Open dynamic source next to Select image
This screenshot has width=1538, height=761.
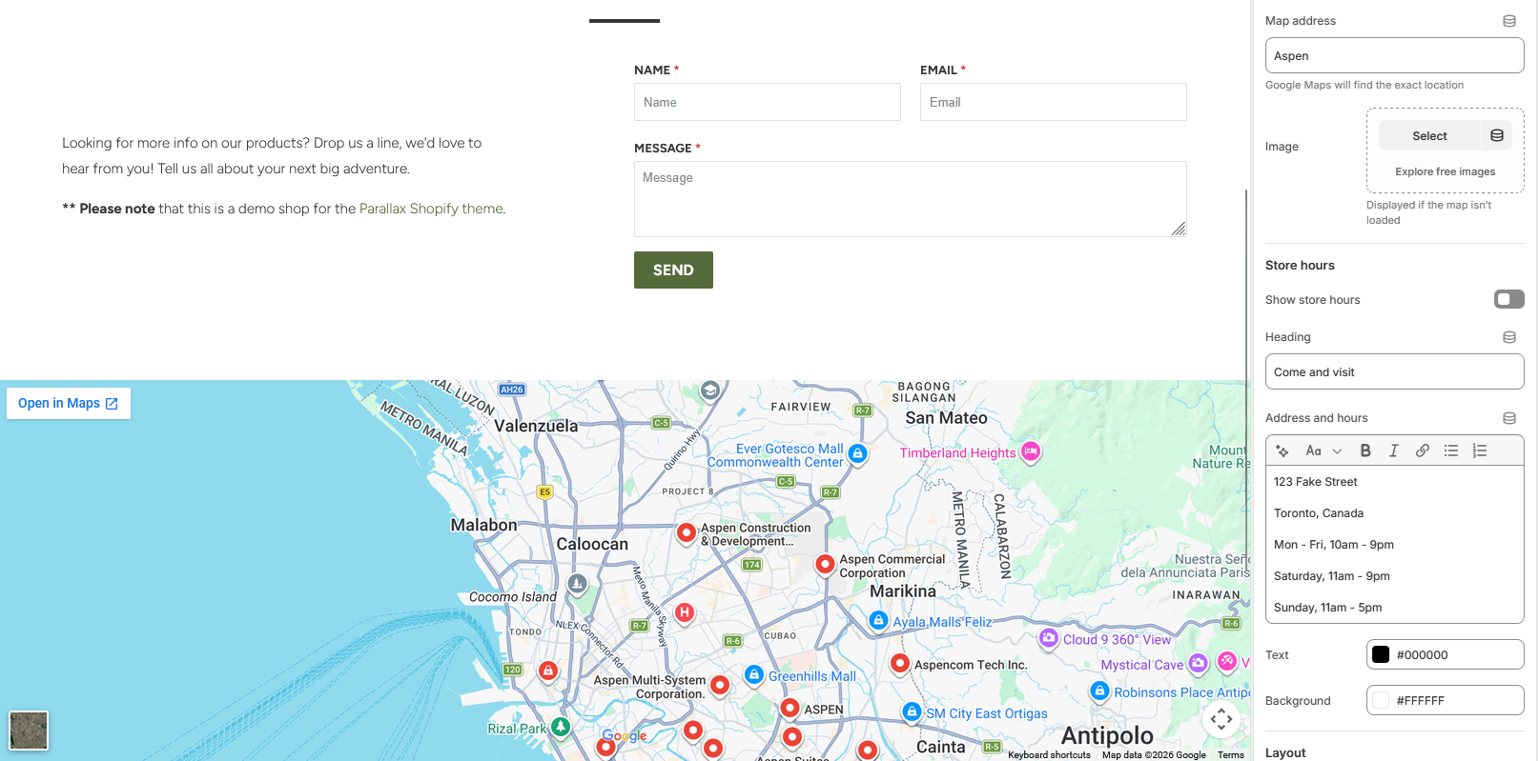click(1497, 136)
